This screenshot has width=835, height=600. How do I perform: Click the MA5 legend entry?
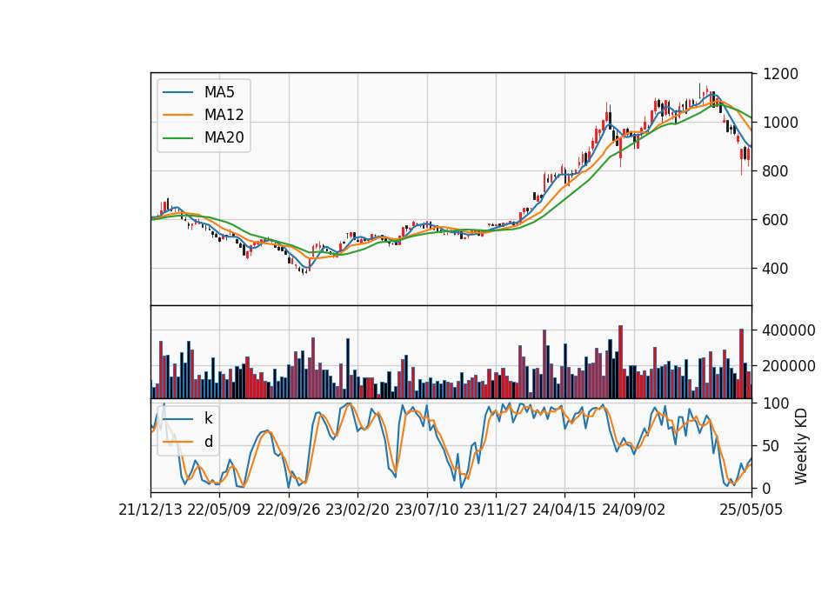198,92
